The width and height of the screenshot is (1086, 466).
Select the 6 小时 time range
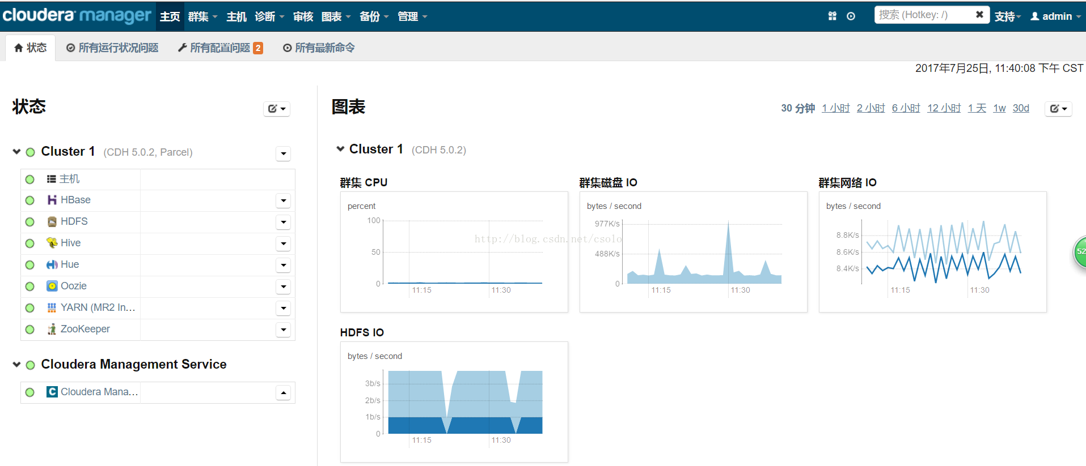click(x=906, y=108)
